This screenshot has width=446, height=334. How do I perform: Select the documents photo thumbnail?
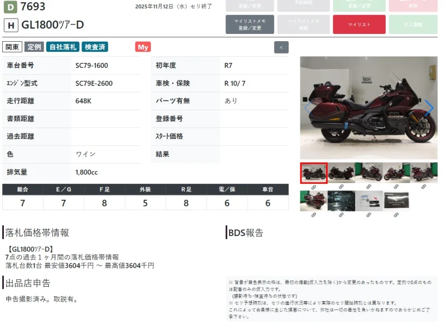(x=369, y=201)
